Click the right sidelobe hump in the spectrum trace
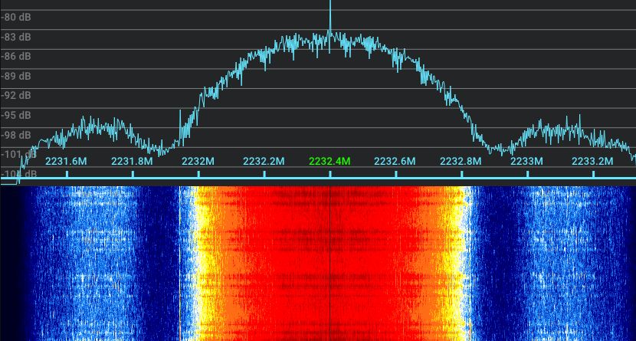Screen dimensions: 636x341 tap(559, 128)
